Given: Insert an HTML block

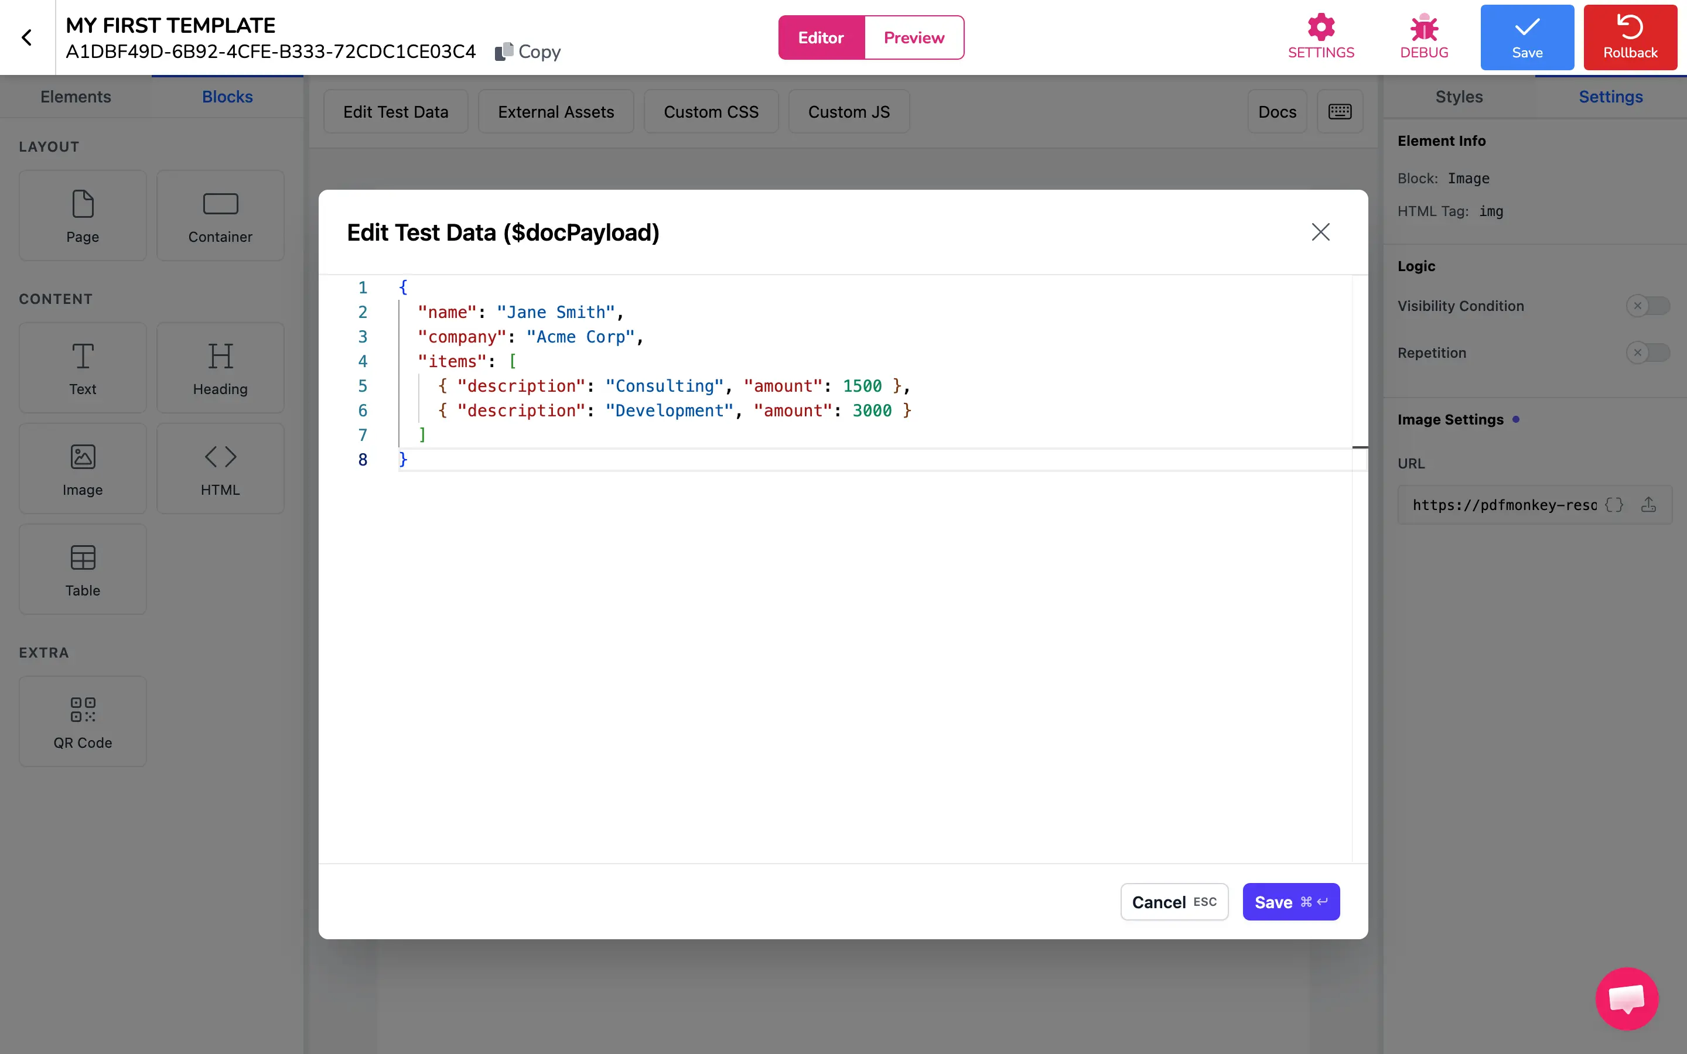Looking at the screenshot, I should pos(220,468).
